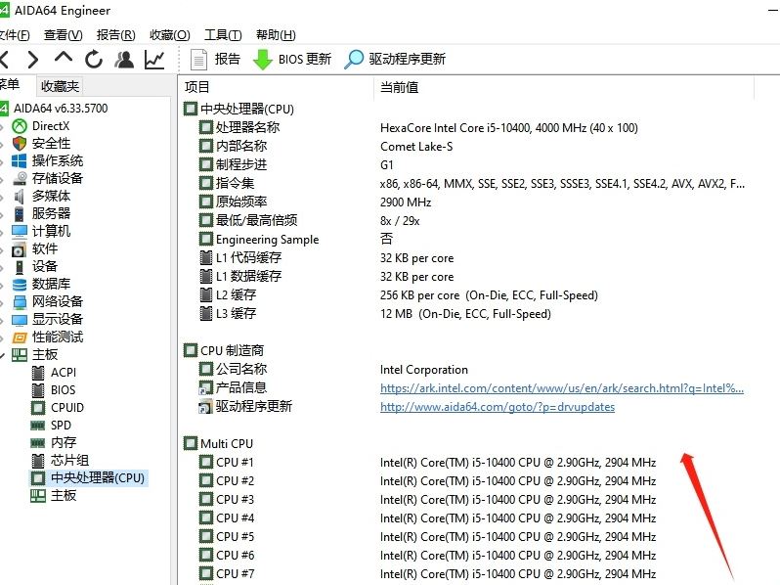Select the 服务器 tower icon

[20, 214]
